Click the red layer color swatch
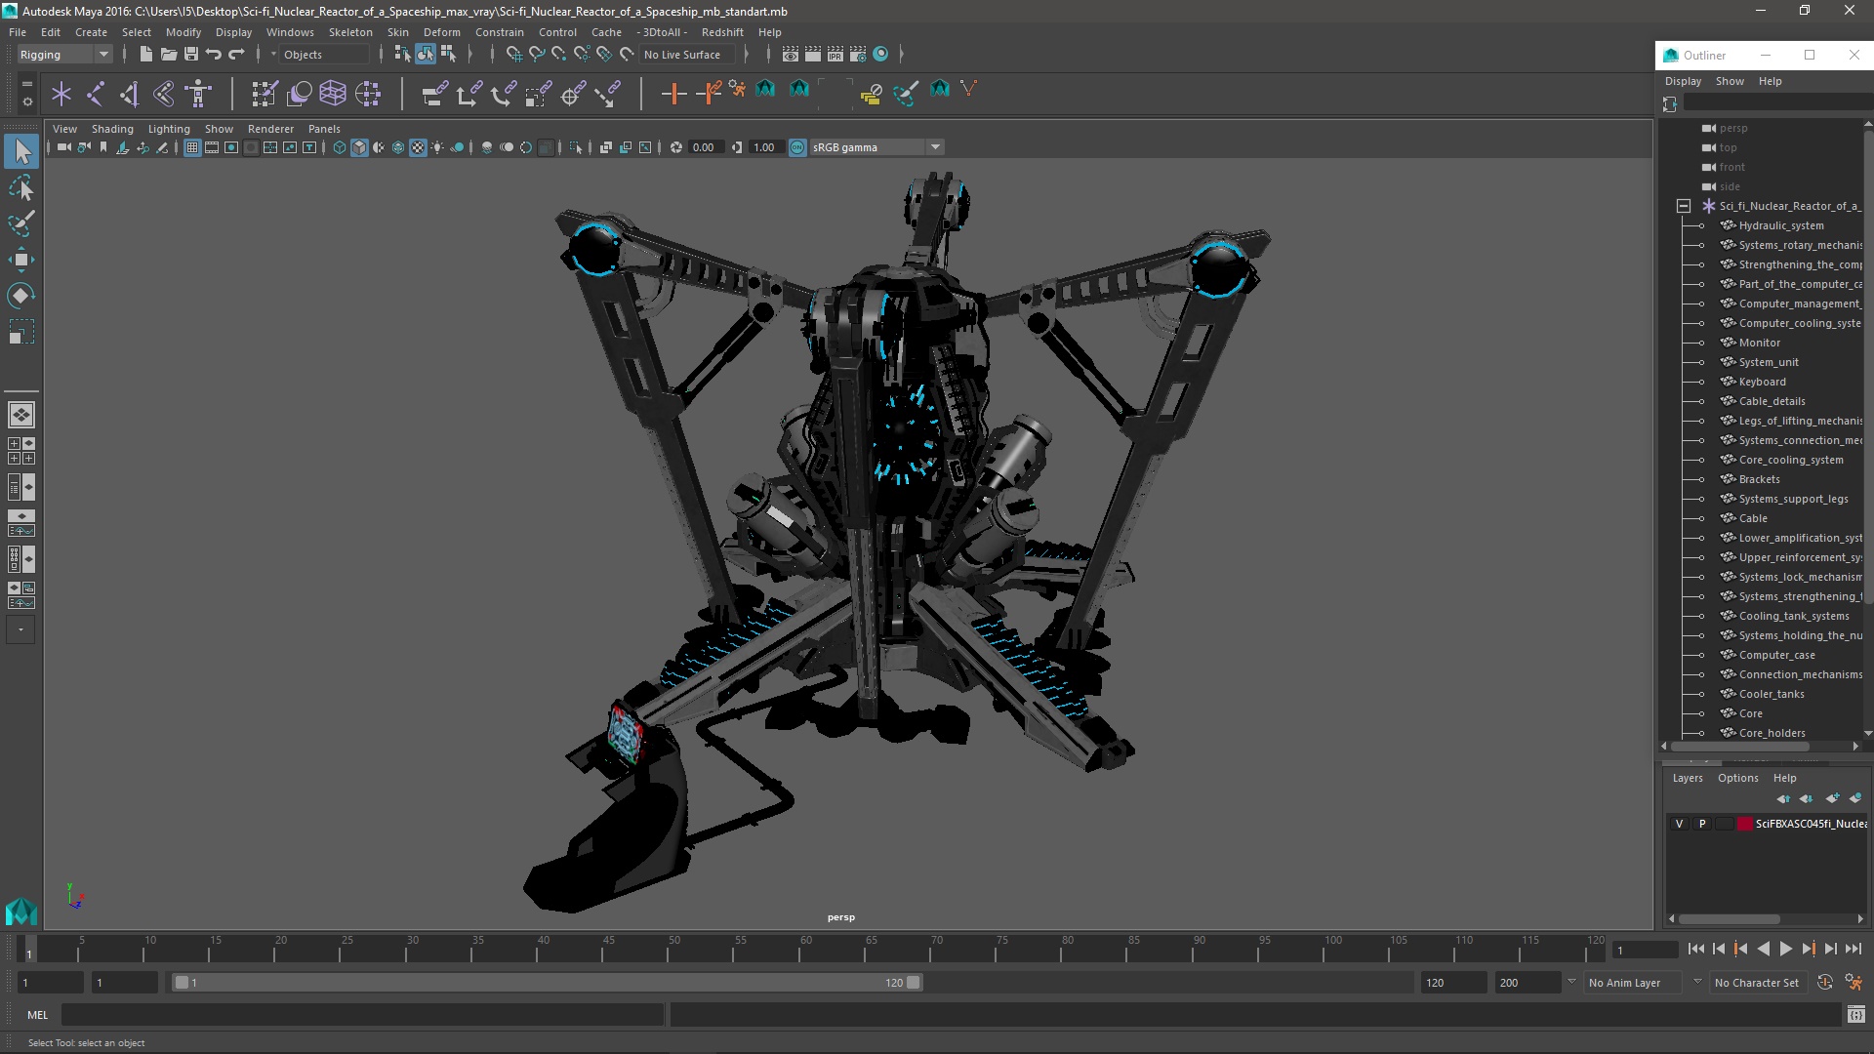The height and width of the screenshot is (1054, 1874). 1744,824
